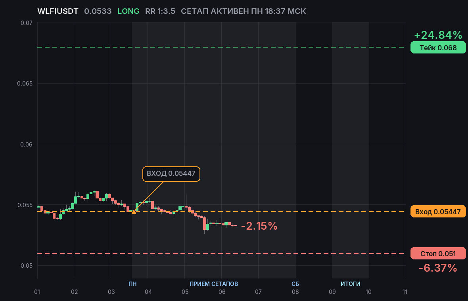Click the 0.065 price axis label
468x301 pixels.
[x=25, y=84]
